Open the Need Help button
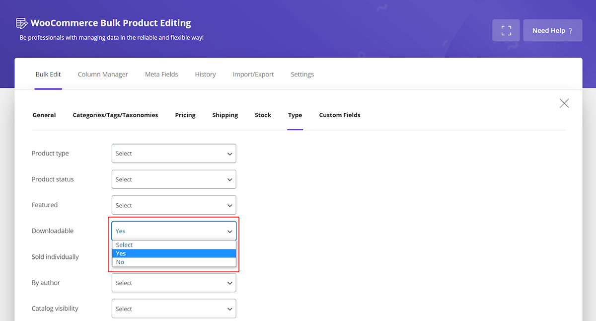This screenshot has height=321, width=596. point(553,30)
